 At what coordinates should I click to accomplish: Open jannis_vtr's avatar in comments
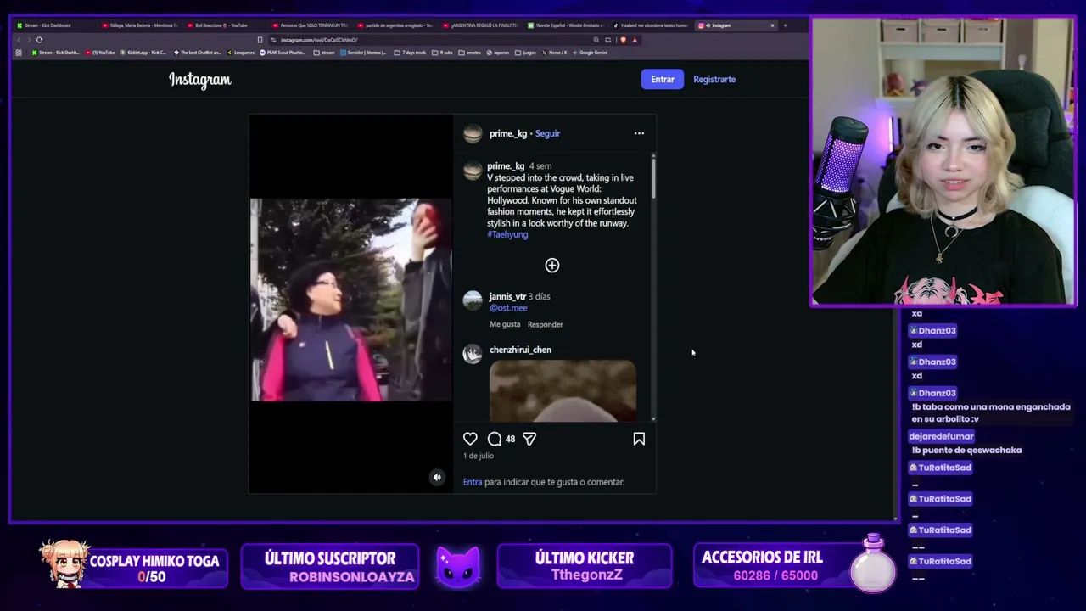473,300
